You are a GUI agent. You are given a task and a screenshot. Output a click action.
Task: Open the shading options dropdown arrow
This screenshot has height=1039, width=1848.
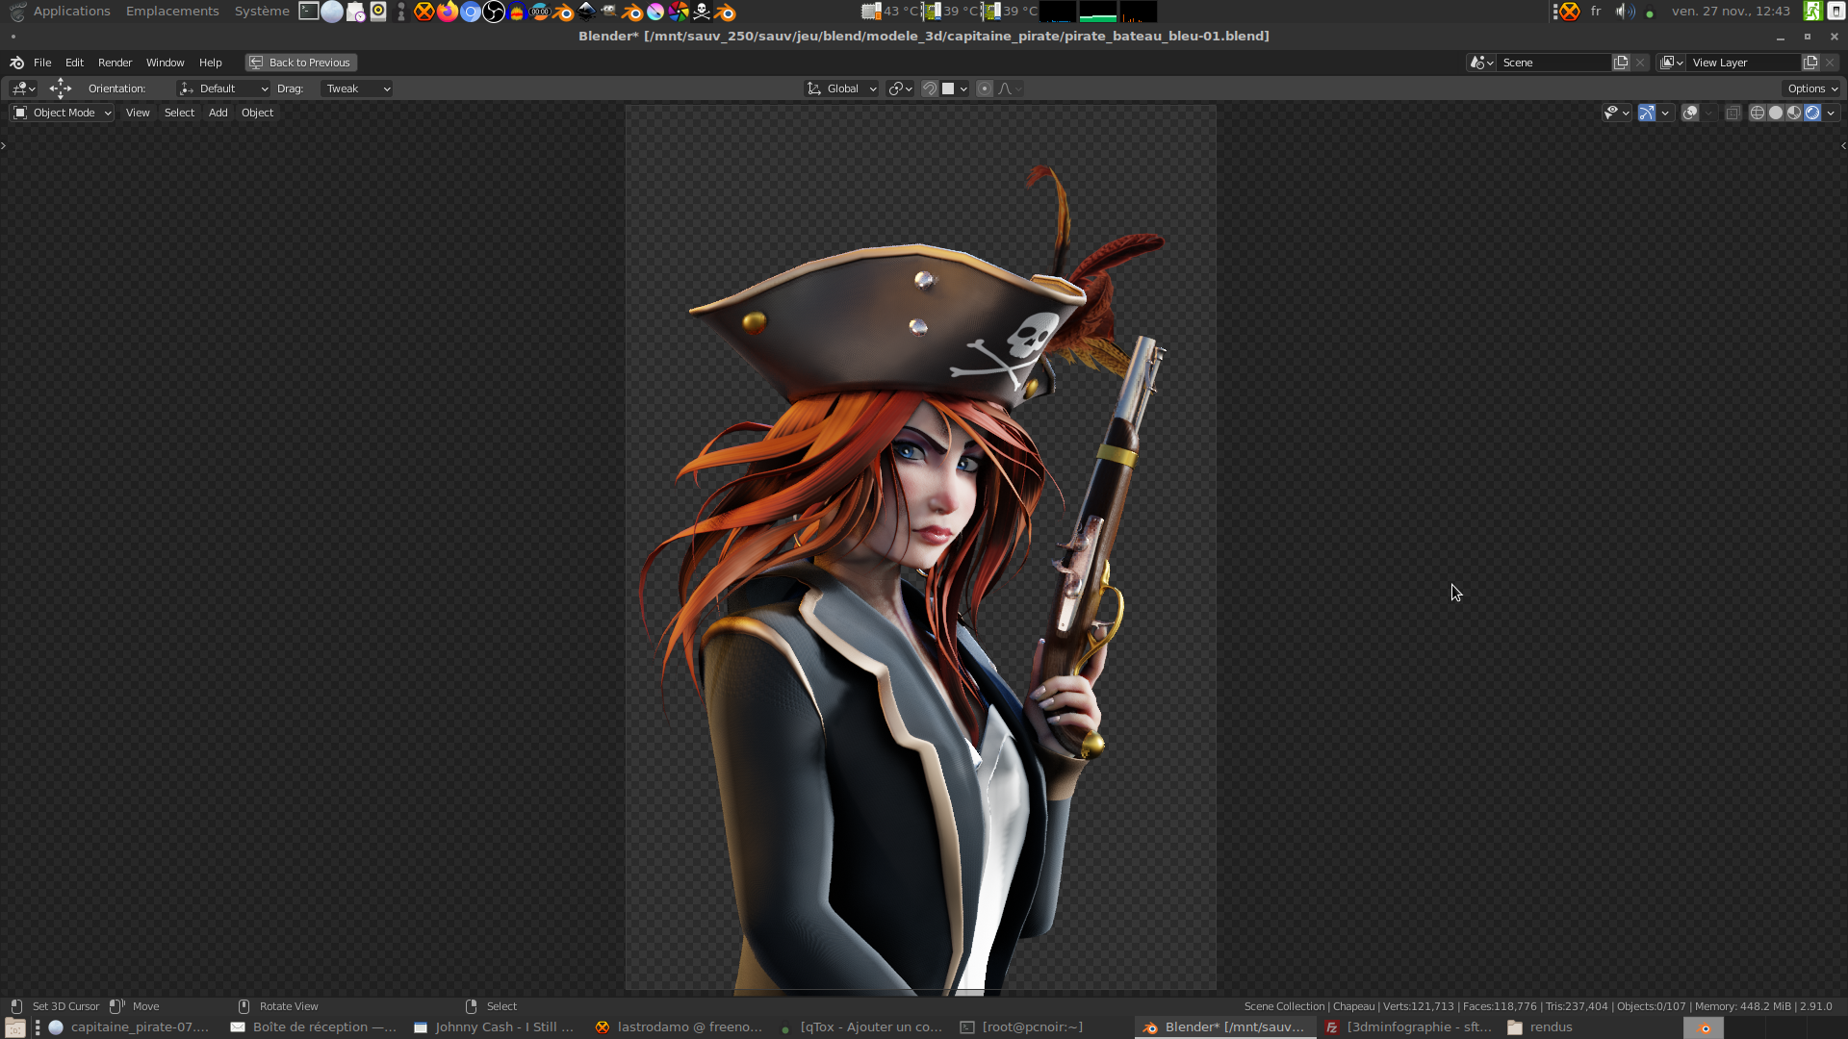tap(1831, 113)
